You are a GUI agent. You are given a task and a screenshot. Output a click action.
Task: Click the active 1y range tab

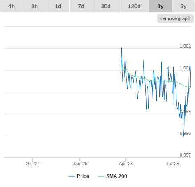tap(160, 6)
